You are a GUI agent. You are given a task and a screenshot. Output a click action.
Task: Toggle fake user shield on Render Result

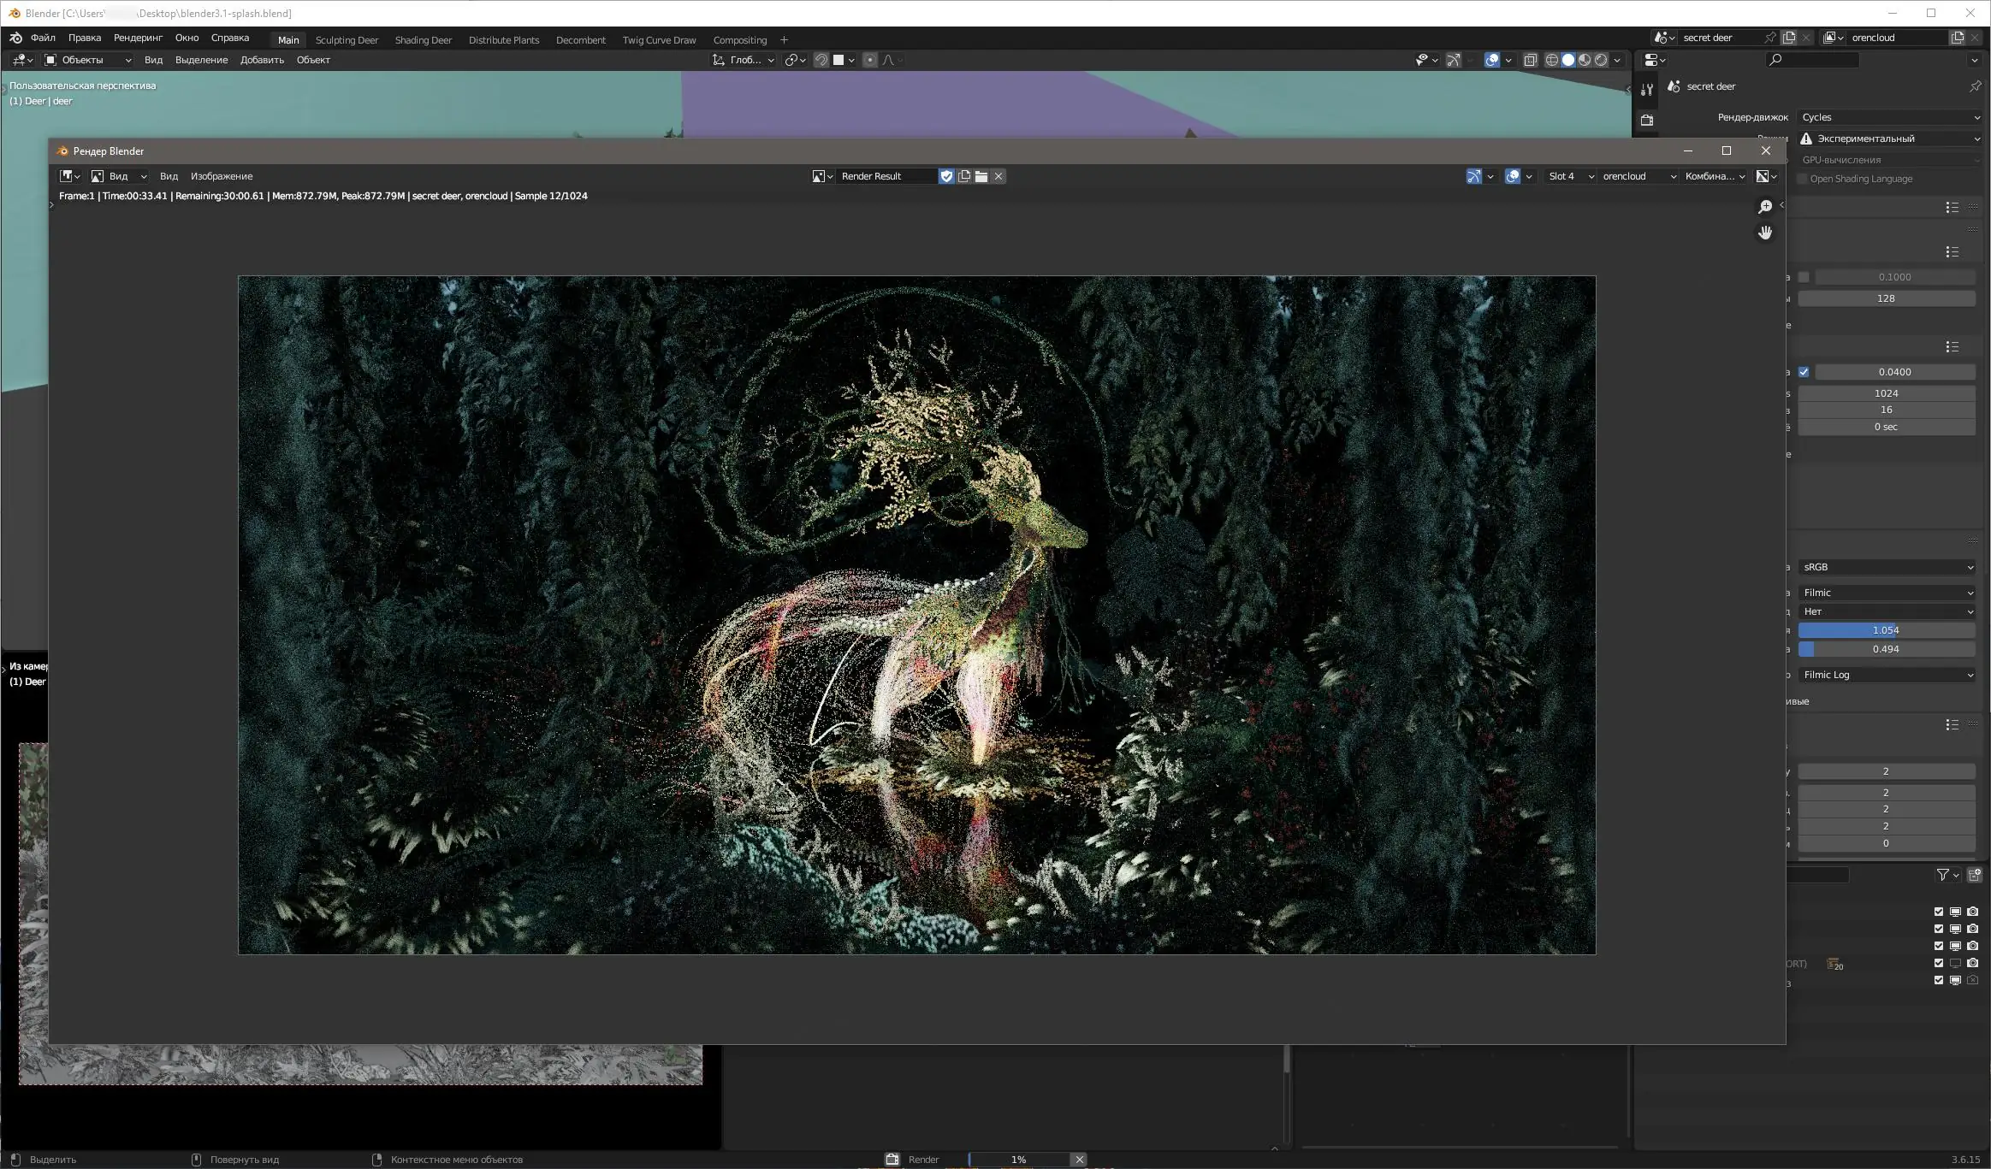pyautogui.click(x=946, y=176)
